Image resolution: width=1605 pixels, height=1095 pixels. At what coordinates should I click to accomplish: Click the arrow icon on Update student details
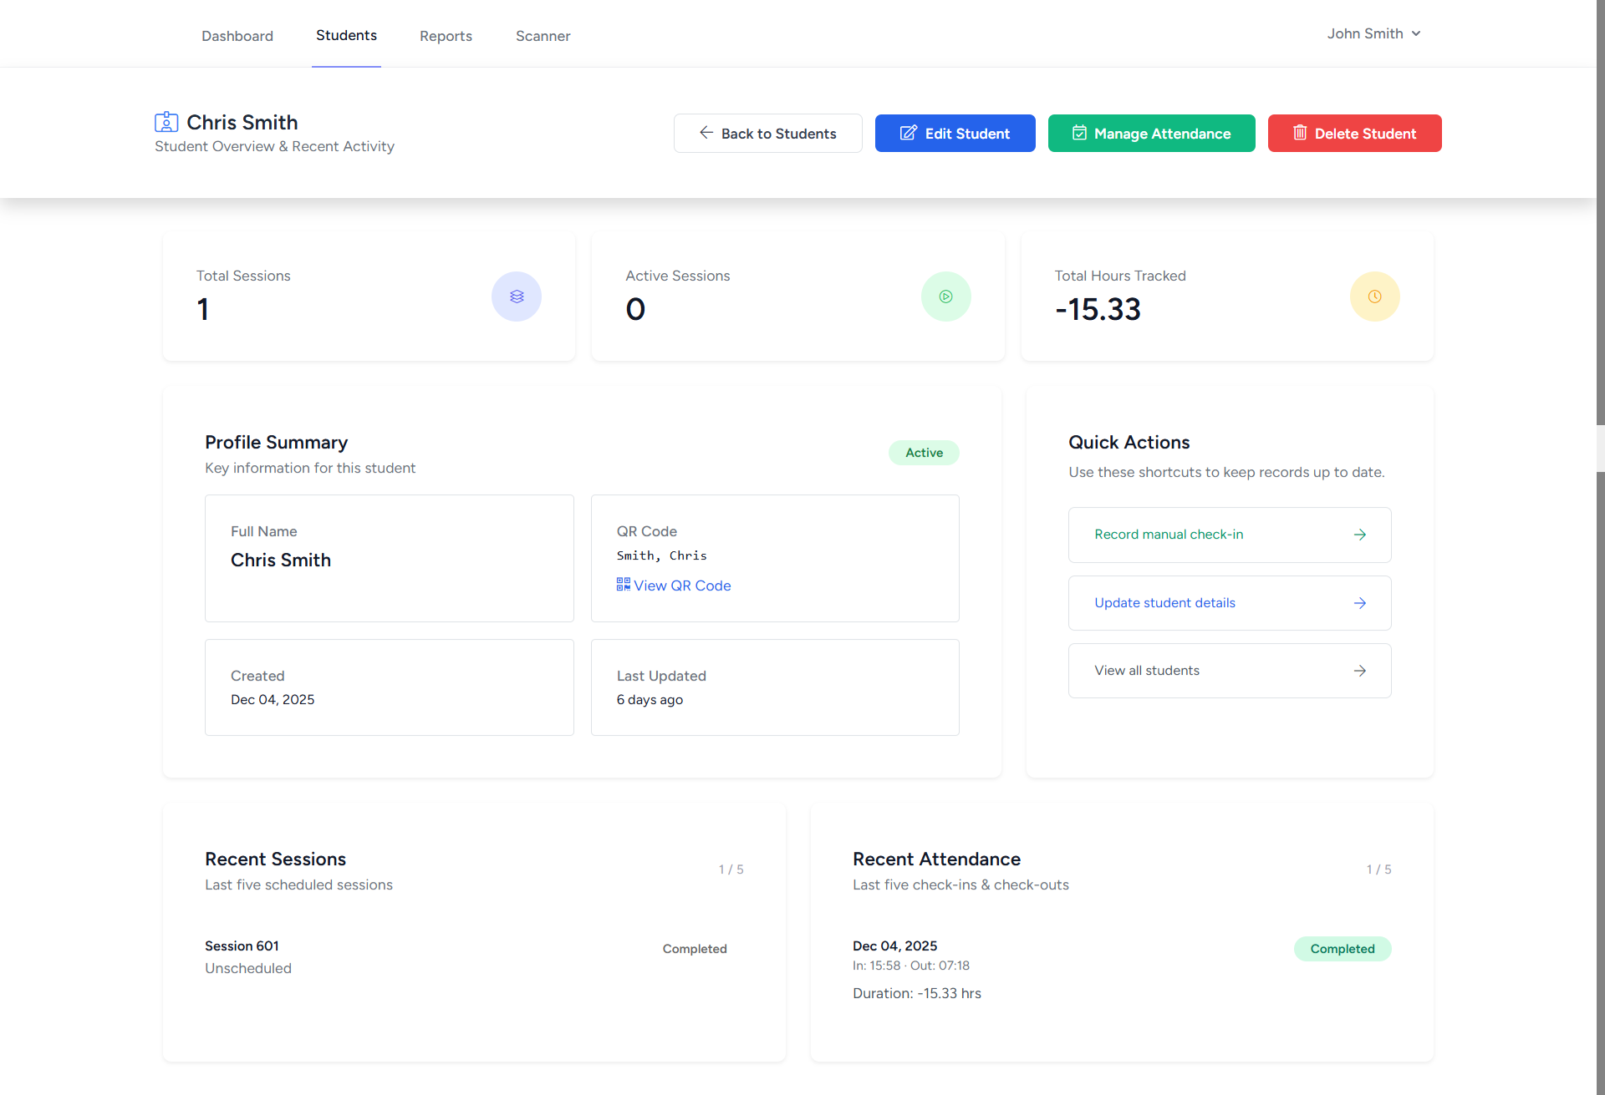click(x=1360, y=603)
